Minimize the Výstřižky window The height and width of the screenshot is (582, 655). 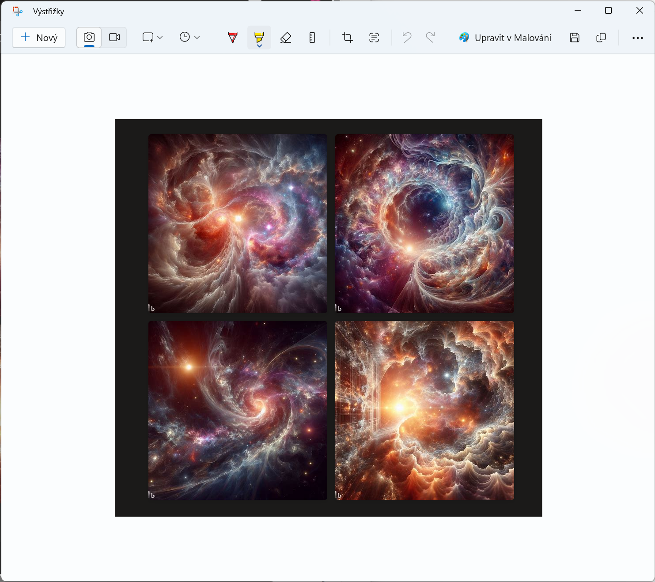578,11
